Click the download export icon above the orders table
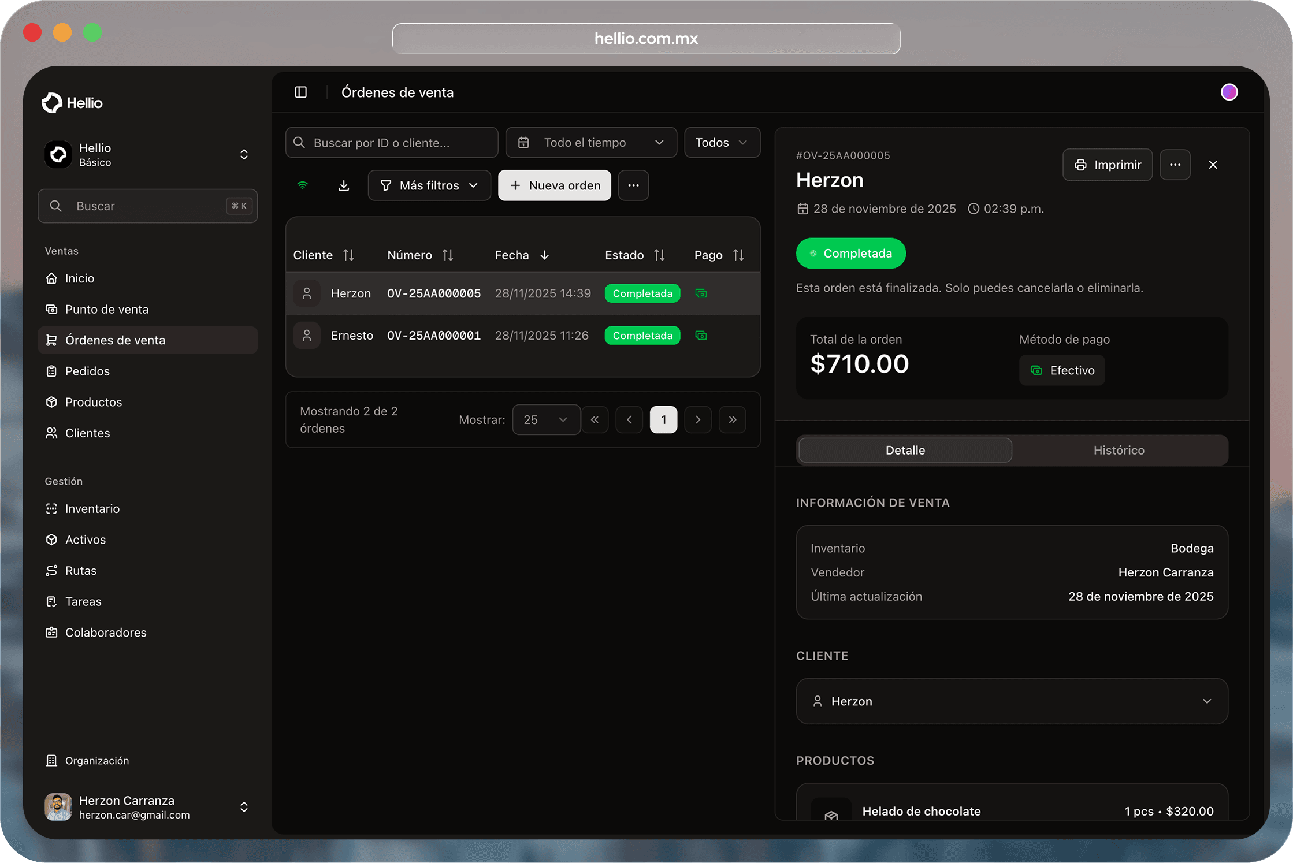1293x863 pixels. coord(344,185)
